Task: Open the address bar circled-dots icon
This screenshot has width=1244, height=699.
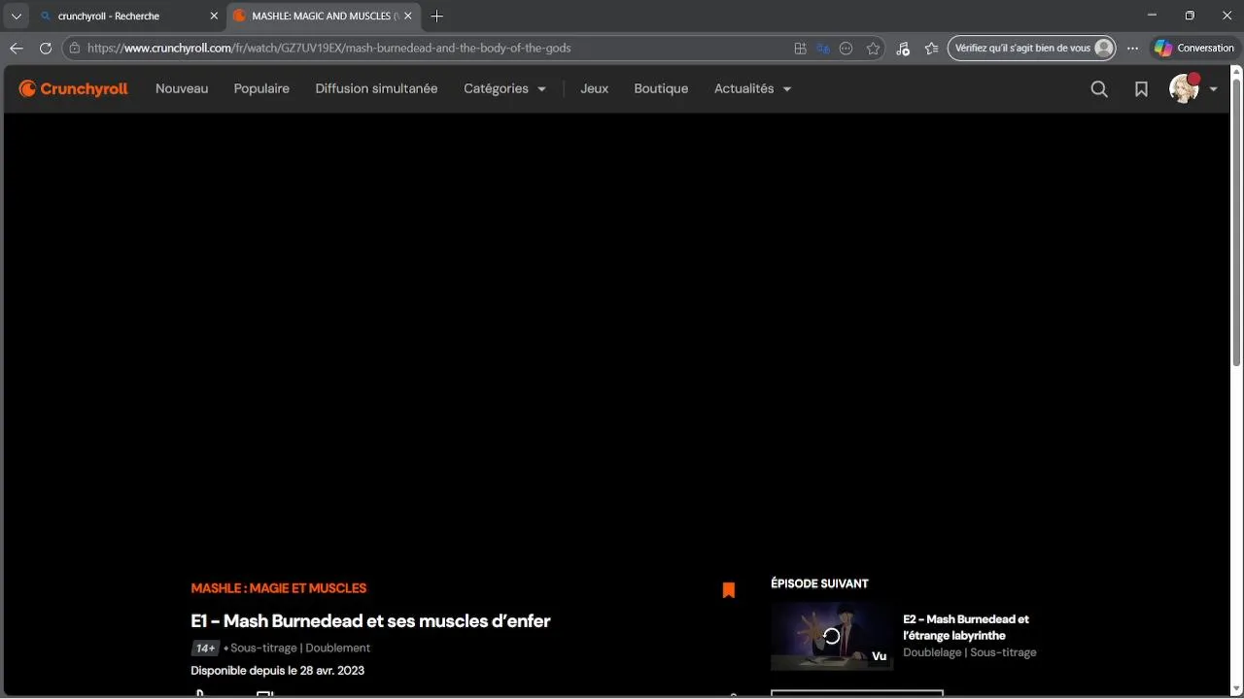Action: point(847,48)
